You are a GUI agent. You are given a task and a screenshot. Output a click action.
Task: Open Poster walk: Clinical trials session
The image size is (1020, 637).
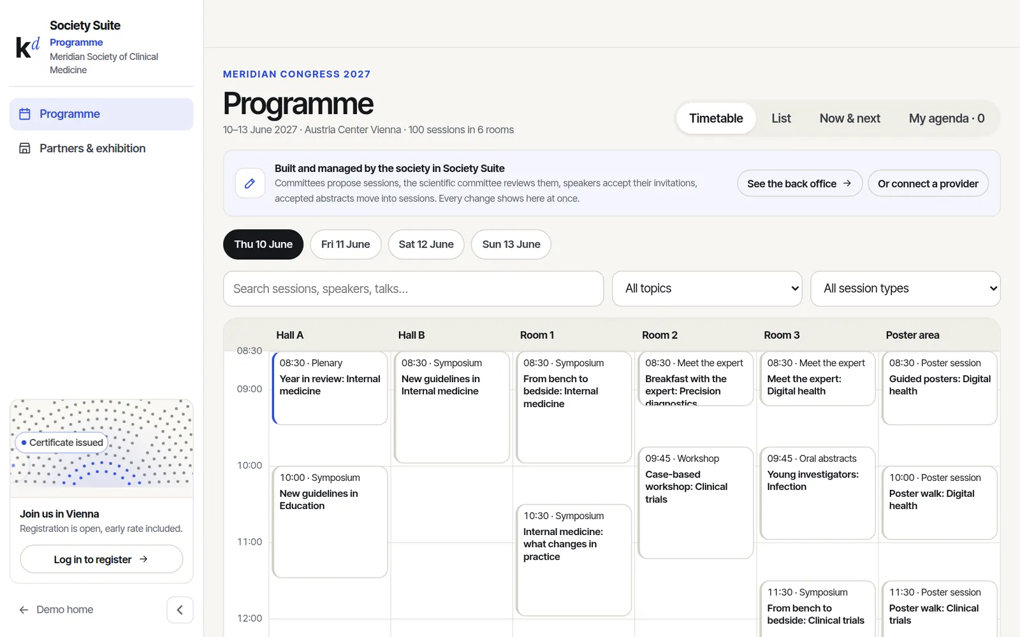coord(940,609)
